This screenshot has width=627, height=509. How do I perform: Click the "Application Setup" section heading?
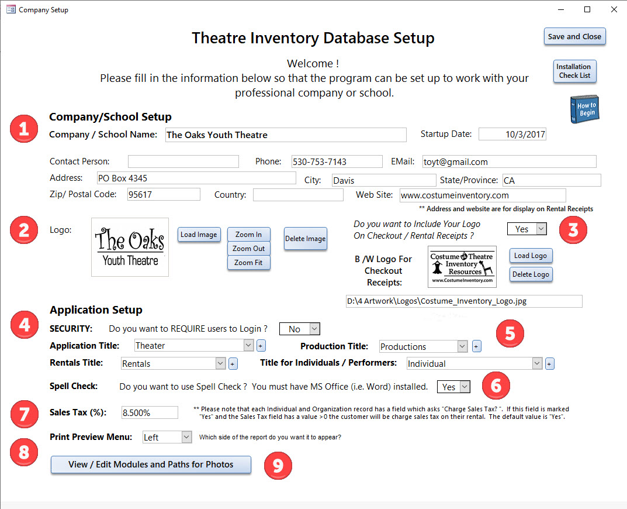[96, 309]
